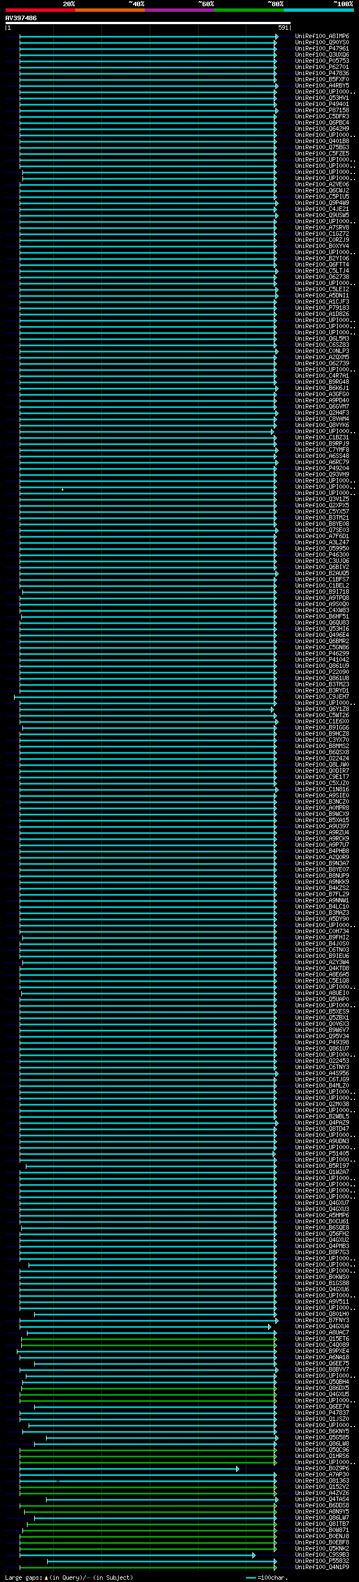Select the UniRef100_Q6Y1Z8 label

click(x=322, y=709)
